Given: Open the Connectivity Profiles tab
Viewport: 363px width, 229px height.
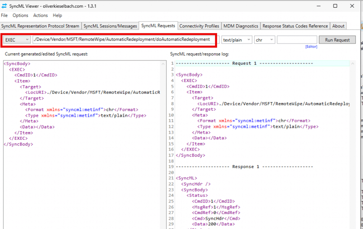Looking at the screenshot, I should click(x=199, y=26).
